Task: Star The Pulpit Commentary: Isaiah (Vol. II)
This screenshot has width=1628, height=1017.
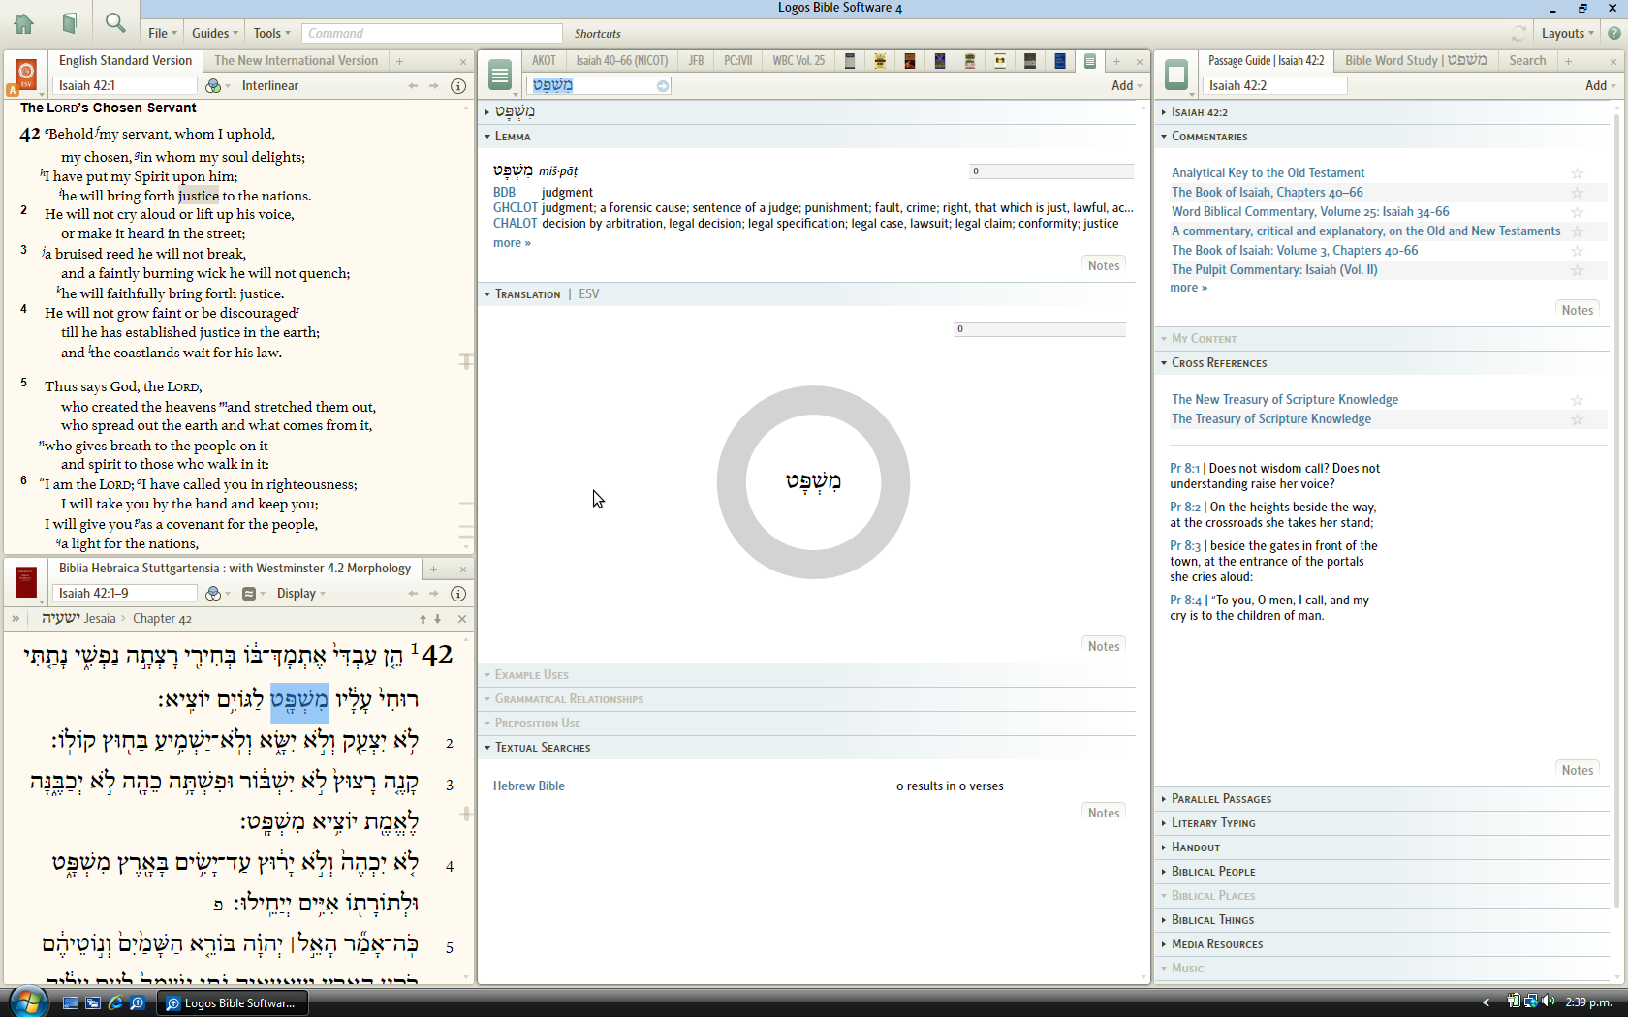Action: (x=1577, y=270)
